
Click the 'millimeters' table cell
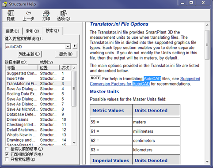156,131
